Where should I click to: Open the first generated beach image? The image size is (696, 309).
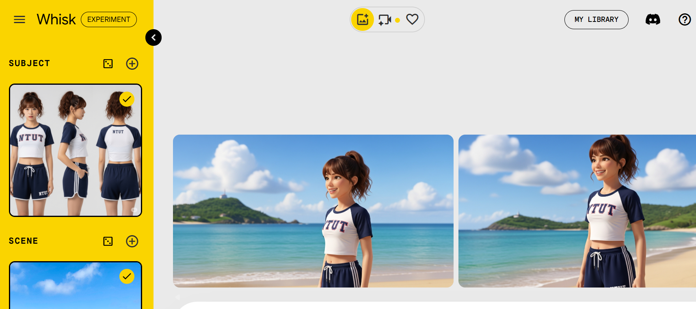pyautogui.click(x=313, y=211)
